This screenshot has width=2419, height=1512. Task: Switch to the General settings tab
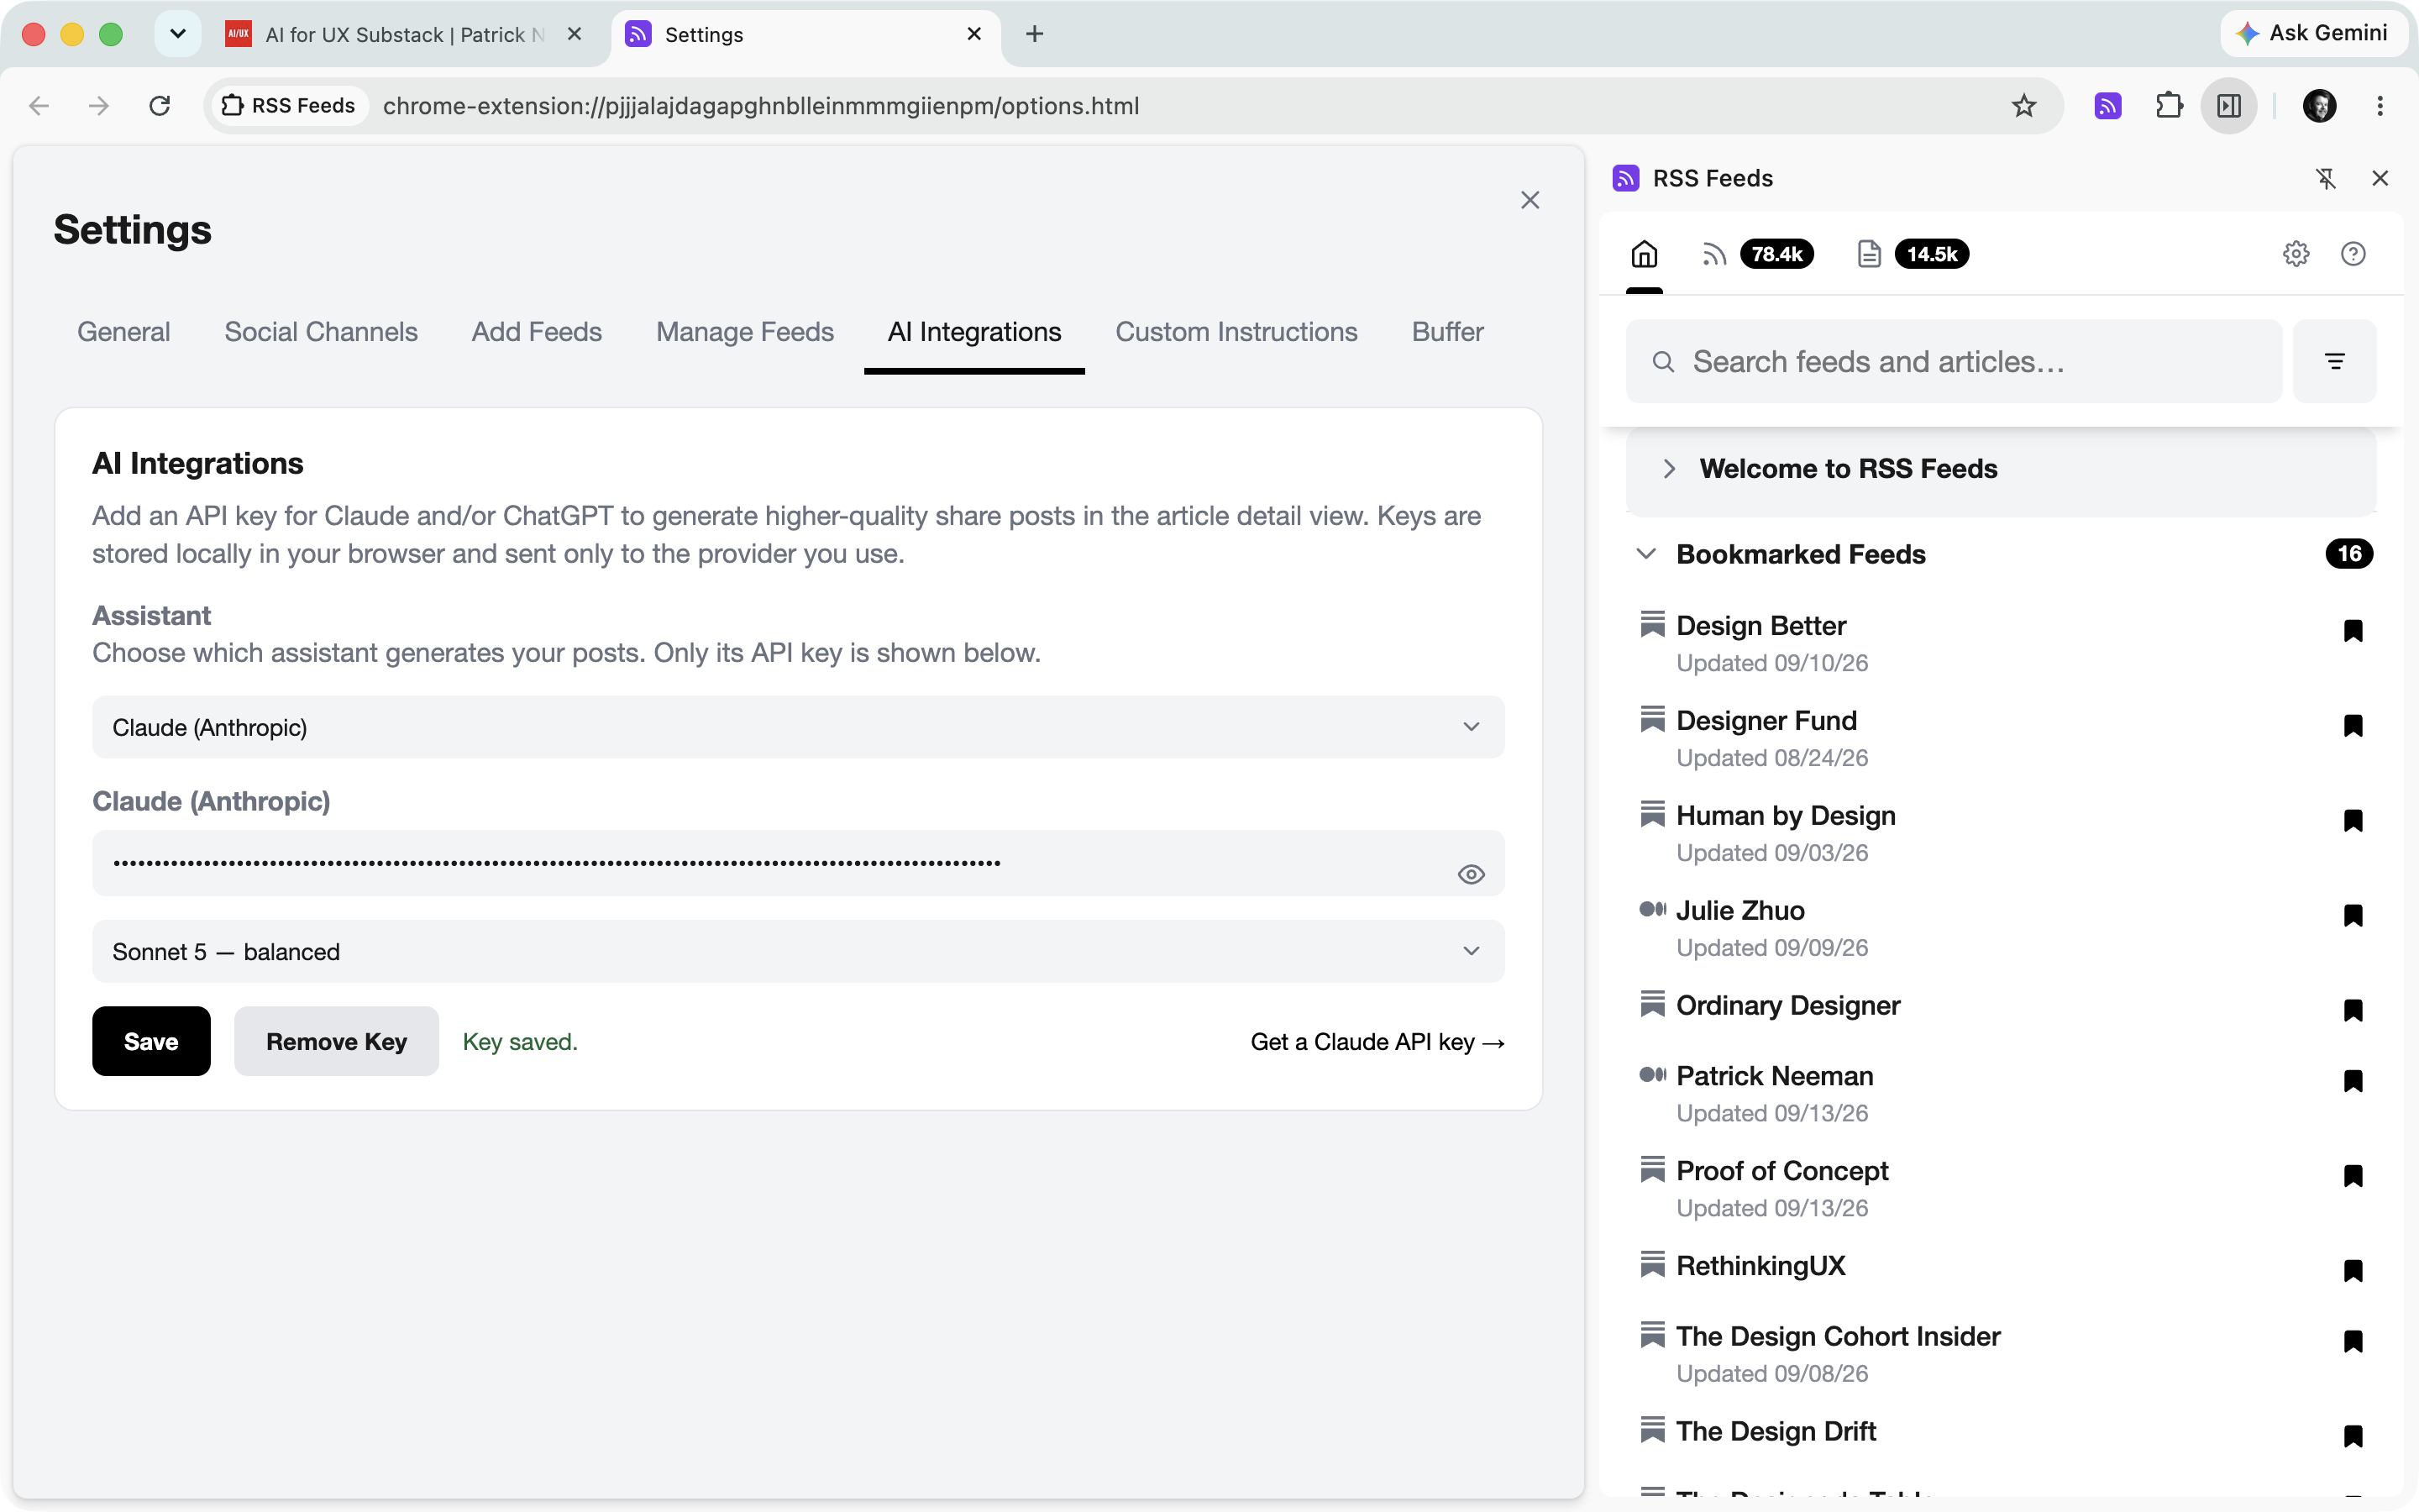pyautogui.click(x=124, y=331)
